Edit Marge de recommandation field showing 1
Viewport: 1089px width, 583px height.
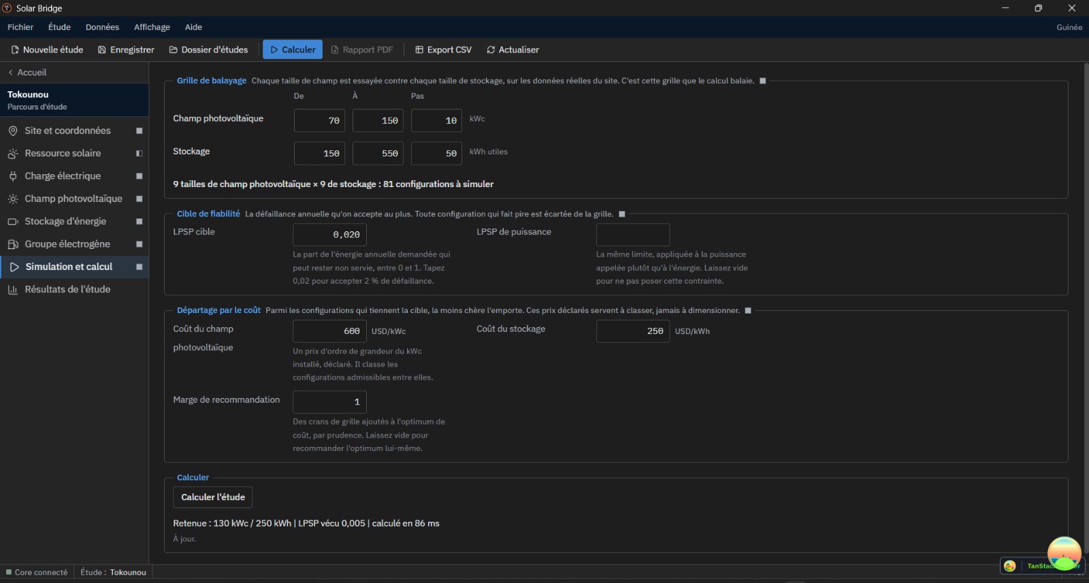coord(329,402)
